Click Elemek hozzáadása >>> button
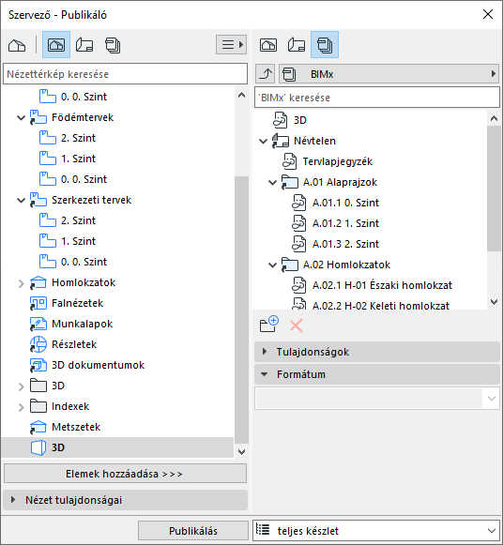503x545 pixels. [125, 474]
